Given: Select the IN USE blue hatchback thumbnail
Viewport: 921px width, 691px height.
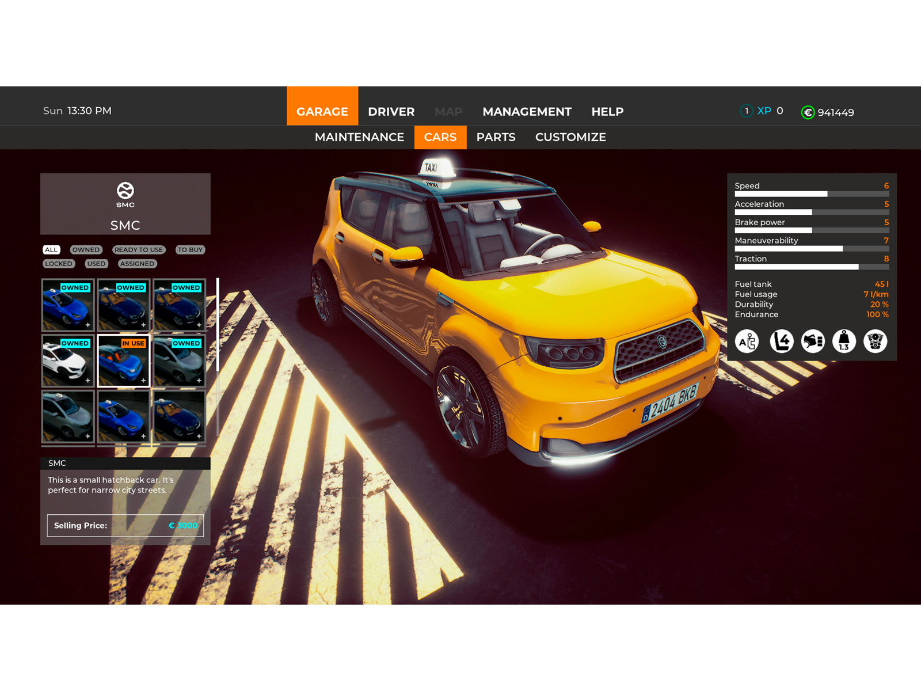Looking at the screenshot, I should tap(124, 361).
